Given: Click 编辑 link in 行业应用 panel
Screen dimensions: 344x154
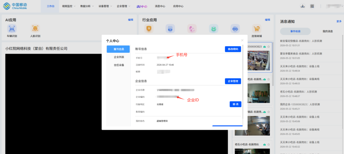Looking at the screenshot, I should tap(267, 20).
